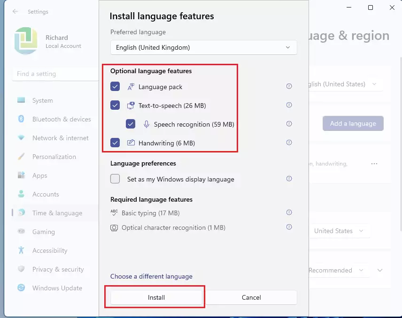
Task: Uncheck the Language pack checkbox
Action: coord(115,87)
